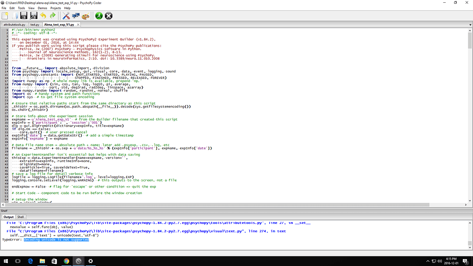473x266 pixels.
Task: Open the View menu
Action: pyautogui.click(x=31, y=7)
